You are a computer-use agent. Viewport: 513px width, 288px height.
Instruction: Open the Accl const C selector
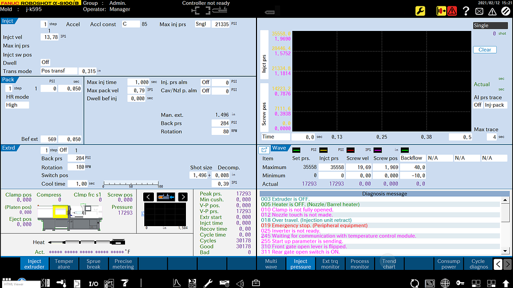[130, 24]
